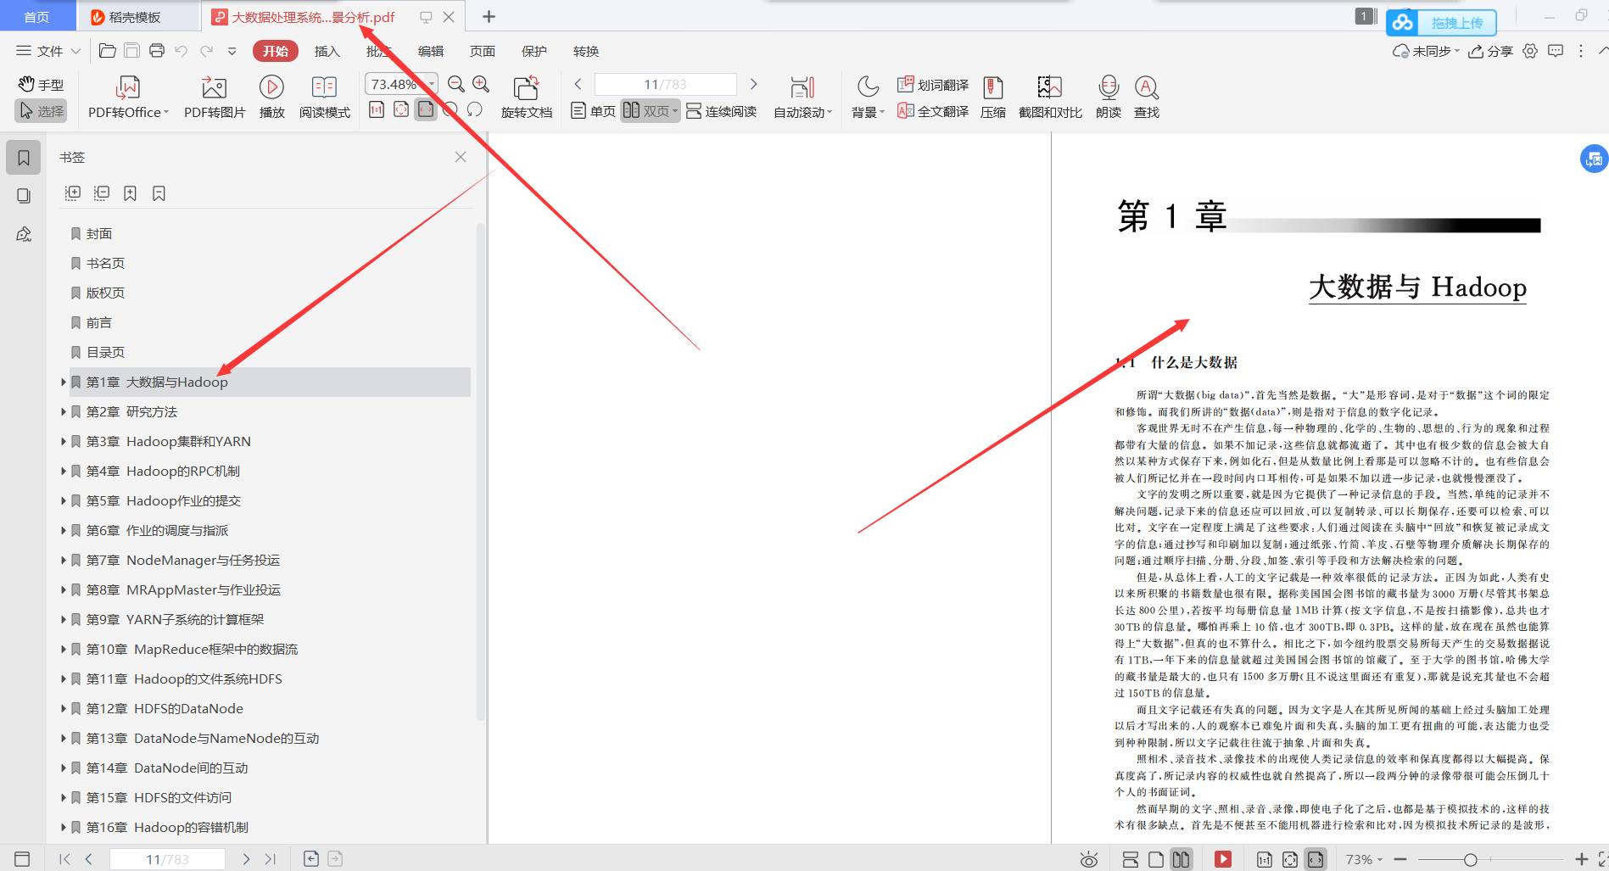Go to previous page arrow in toolbar
Screen dimensions: 1609x871
[x=578, y=84]
